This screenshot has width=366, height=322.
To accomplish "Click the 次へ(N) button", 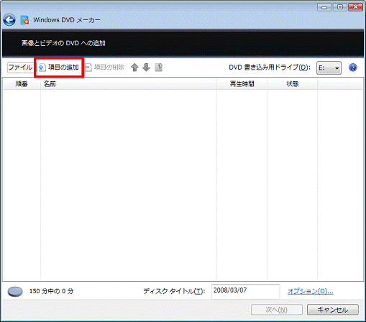I will coord(277,310).
